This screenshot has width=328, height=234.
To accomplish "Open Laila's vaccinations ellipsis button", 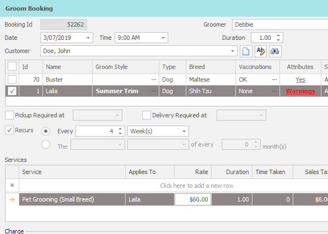I will tap(274, 92).
